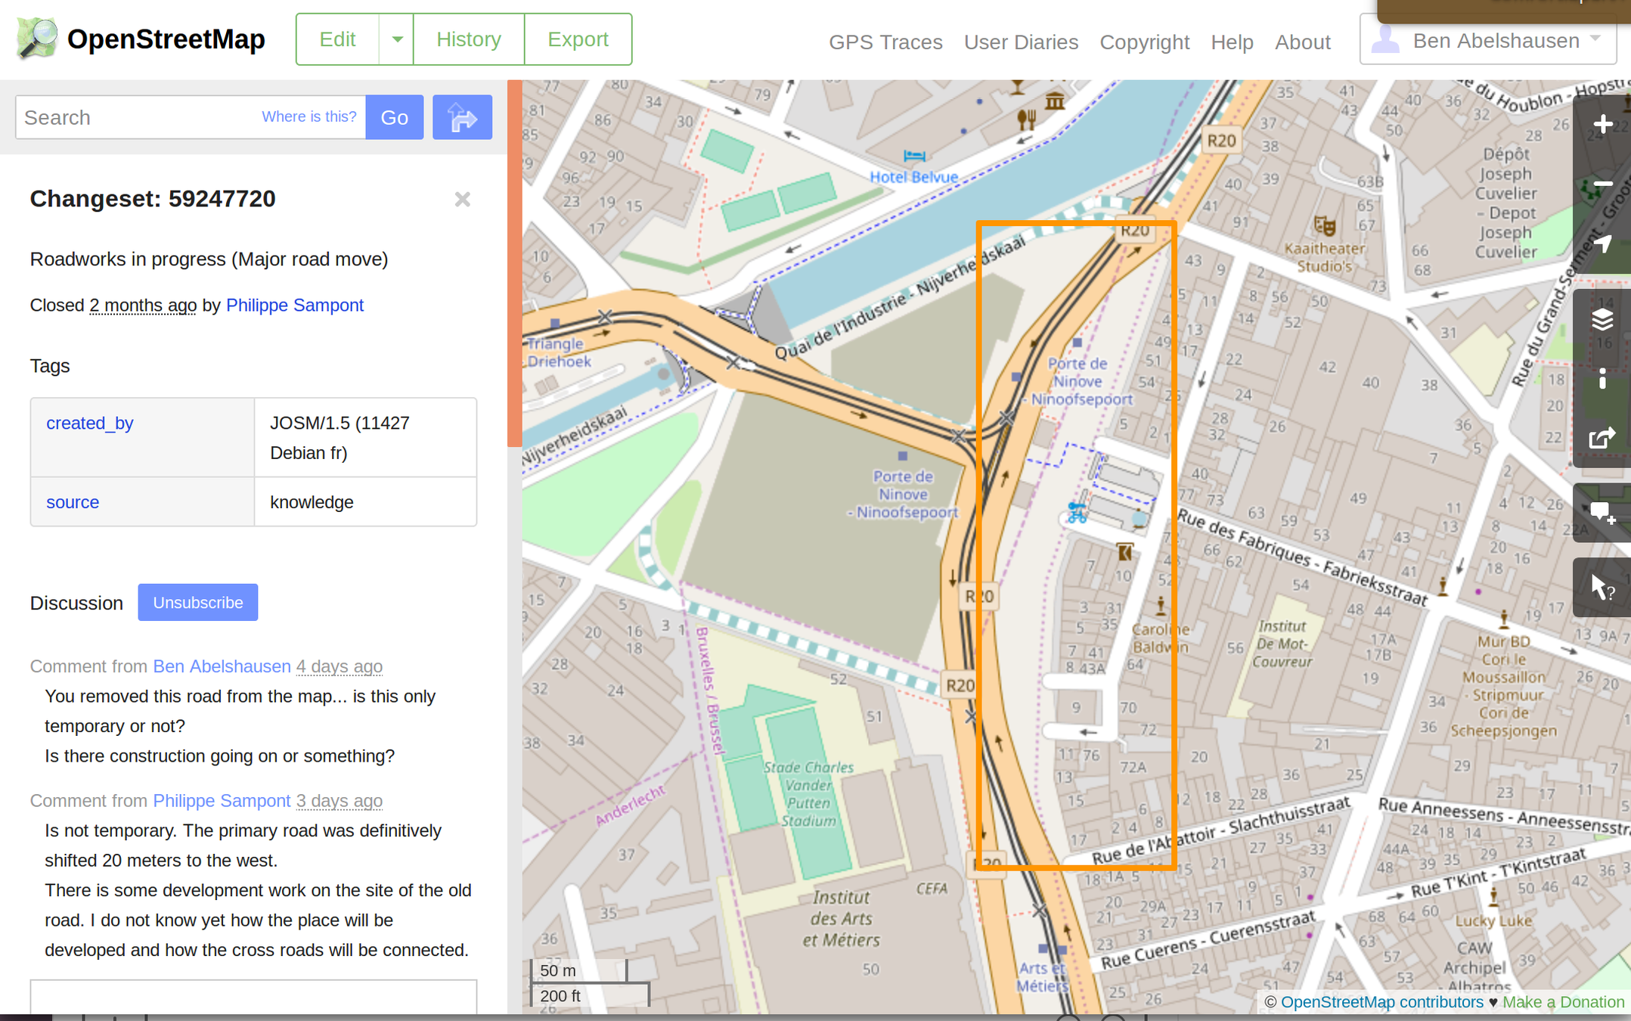Image resolution: width=1631 pixels, height=1021 pixels.
Task: Zoom in with the plus map control
Action: click(x=1602, y=124)
